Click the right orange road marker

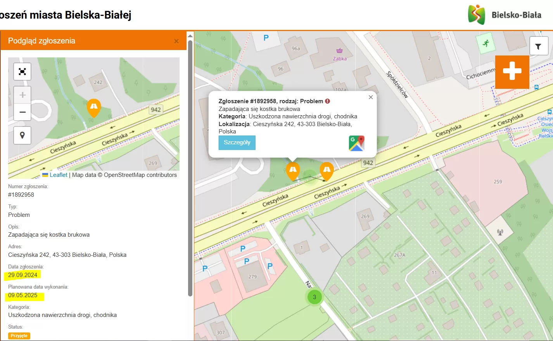click(x=327, y=171)
